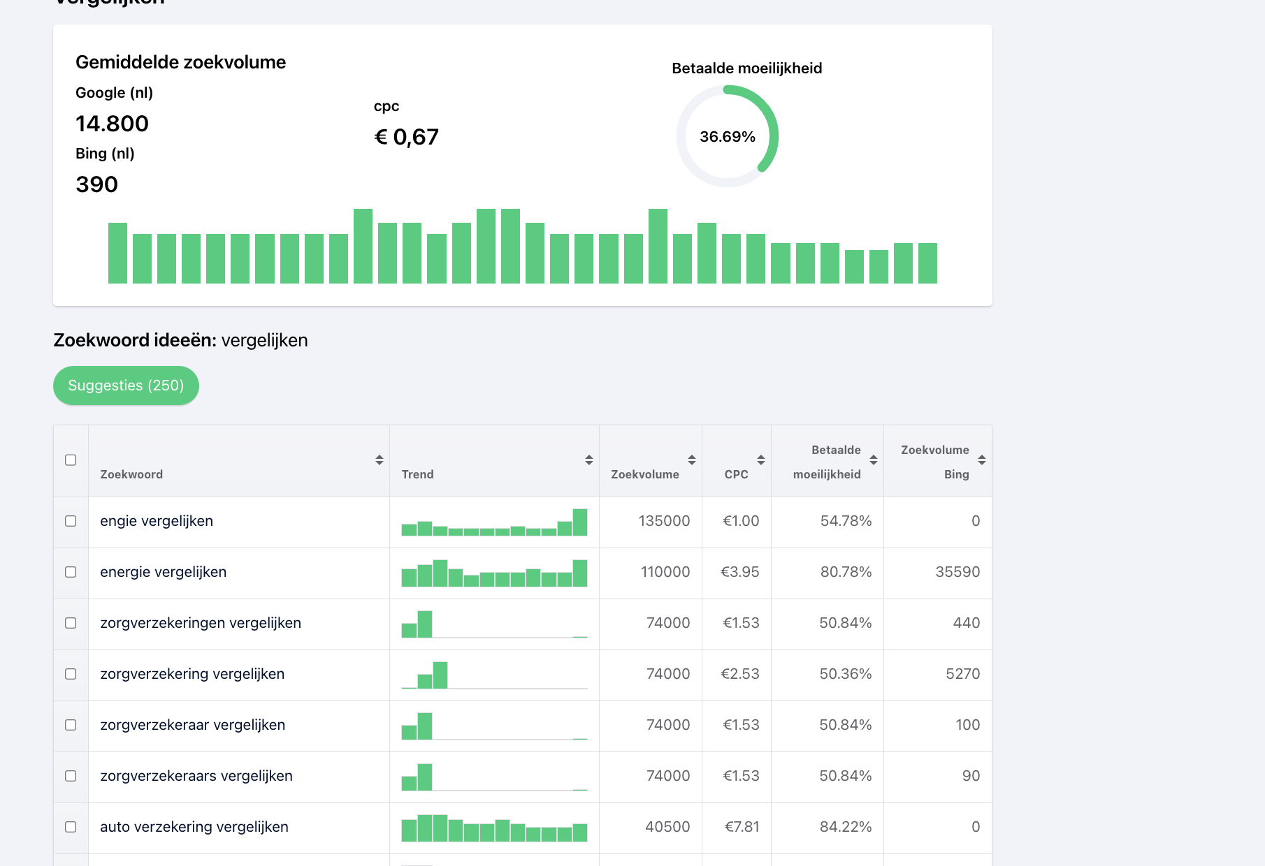Sort by Zoekvolume column arrows

(x=692, y=460)
